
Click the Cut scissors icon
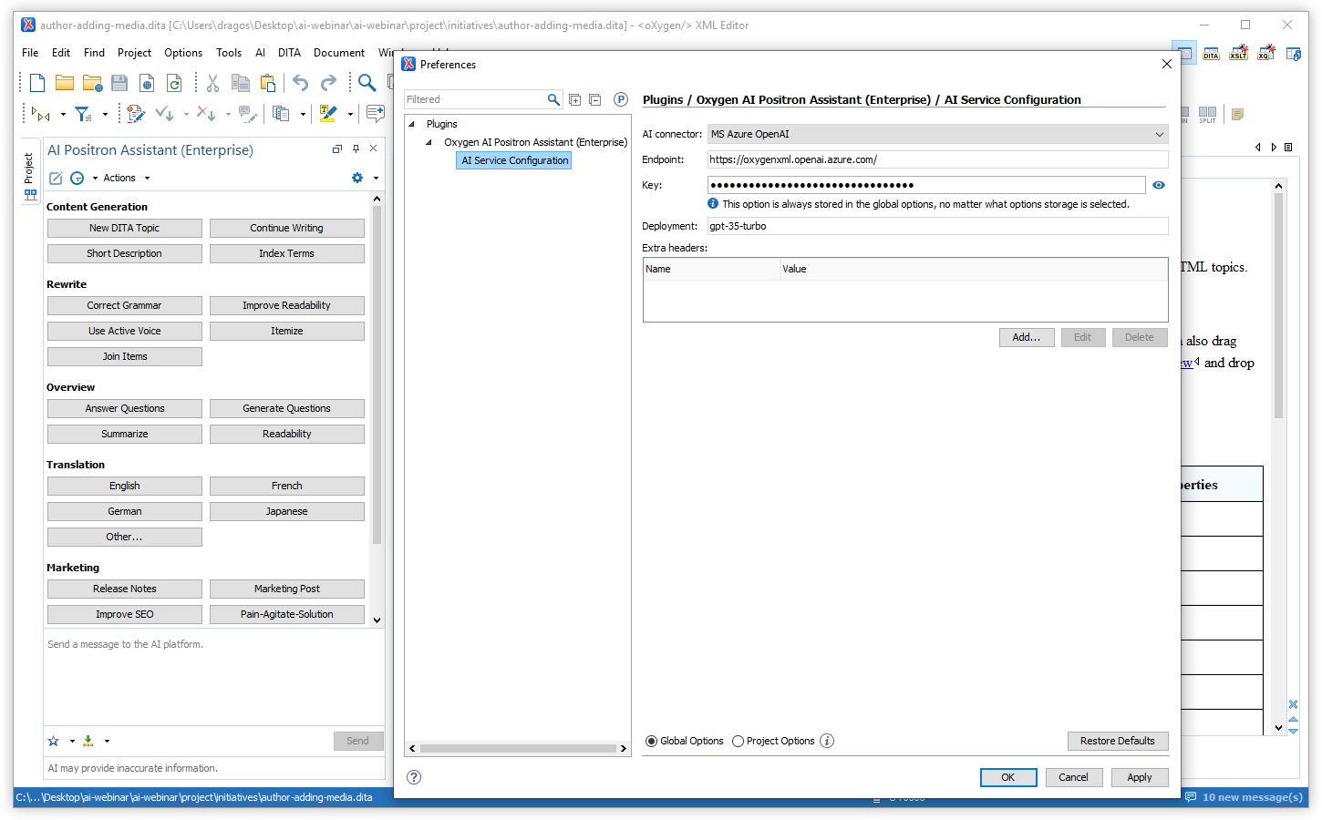click(x=212, y=83)
